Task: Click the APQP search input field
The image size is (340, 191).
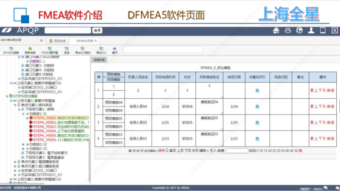Action: pyautogui.click(x=67, y=30)
